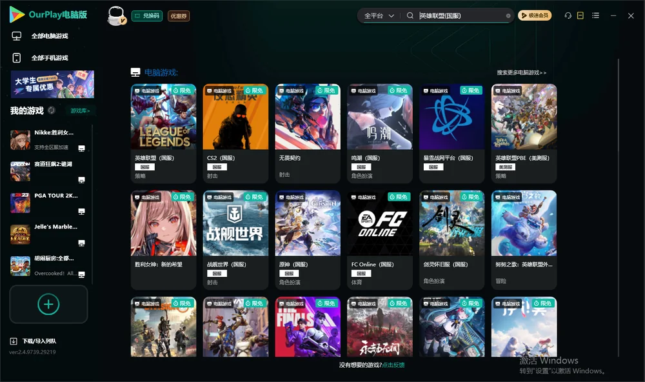The width and height of the screenshot is (645, 382).
Task: Select the 剑灵怀旧服 (国服) card
Action: tap(451, 240)
